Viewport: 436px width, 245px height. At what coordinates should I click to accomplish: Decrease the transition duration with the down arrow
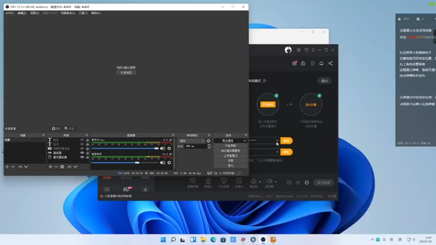pyautogui.click(x=209, y=148)
